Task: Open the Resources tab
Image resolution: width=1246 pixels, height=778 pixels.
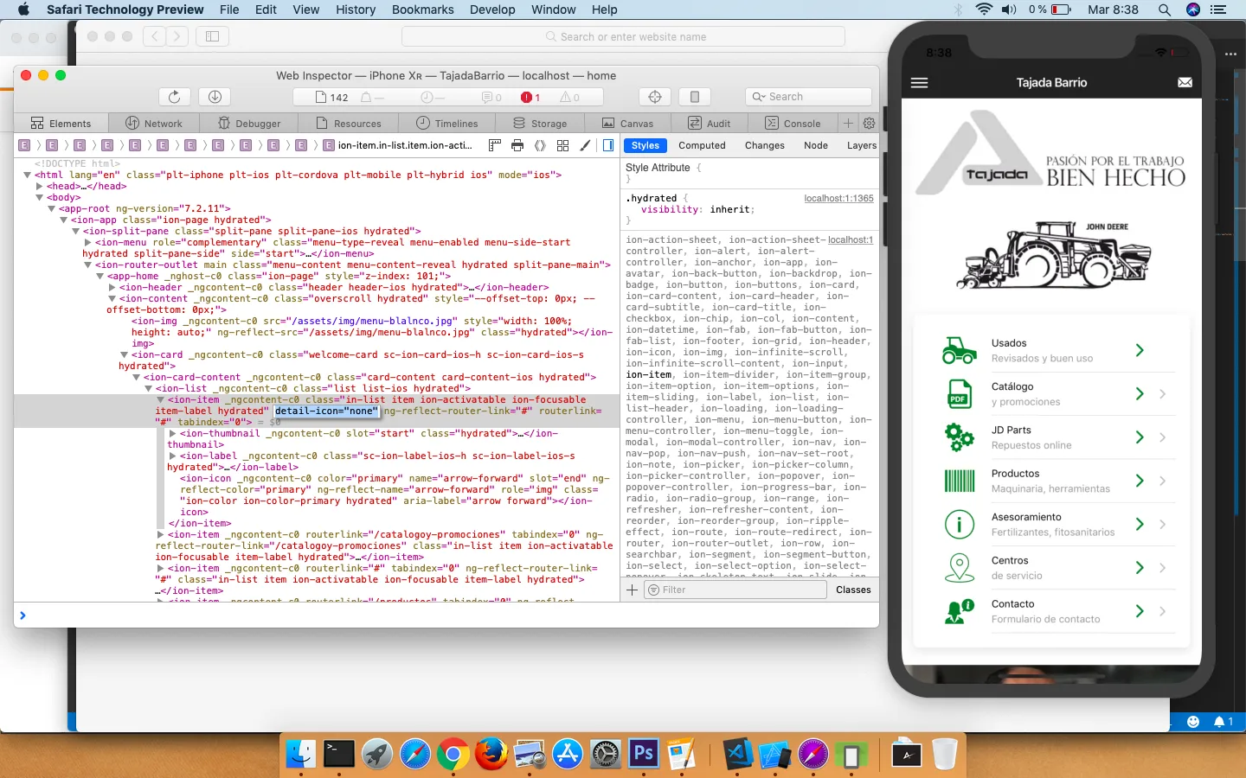Action: [x=349, y=124]
